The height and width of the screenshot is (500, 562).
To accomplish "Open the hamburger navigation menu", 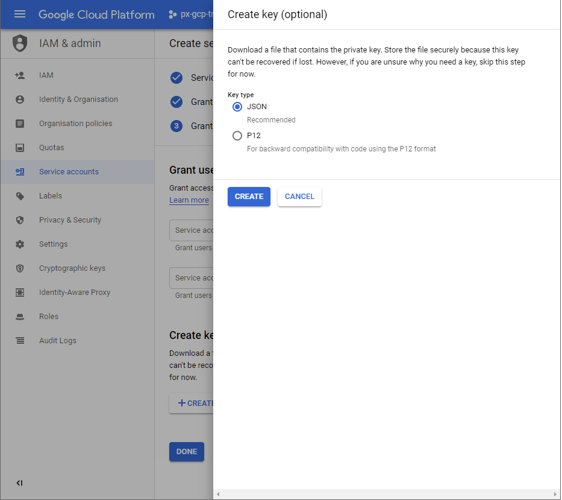I will pyautogui.click(x=20, y=14).
